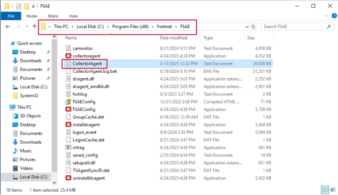The image size is (338, 195).
Task: Click the 'Compiled HTML ...' type cell
Action: point(222,102)
